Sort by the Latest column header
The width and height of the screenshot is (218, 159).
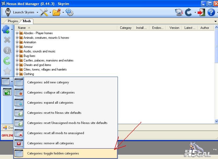pyautogui.click(x=190, y=28)
